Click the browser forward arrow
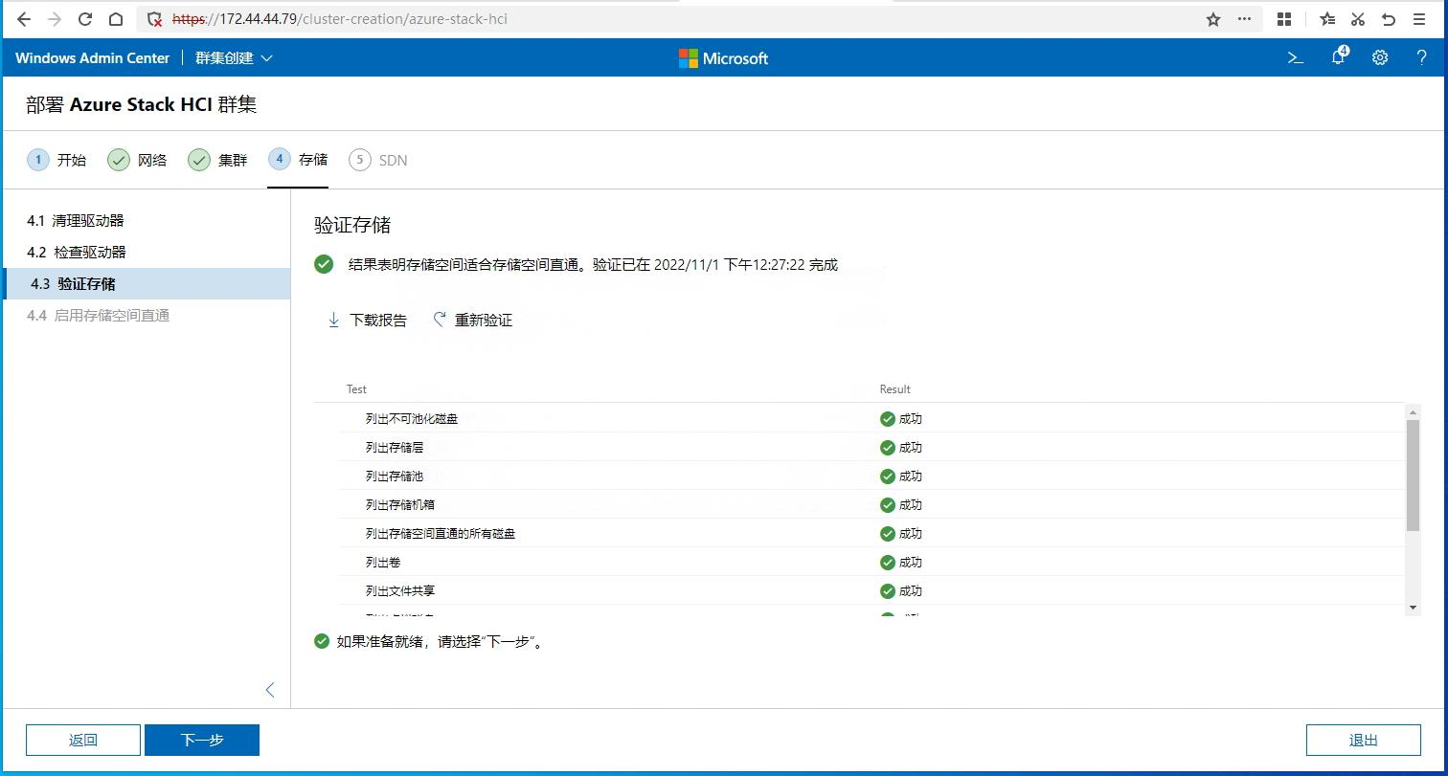1448x776 pixels. [x=55, y=19]
